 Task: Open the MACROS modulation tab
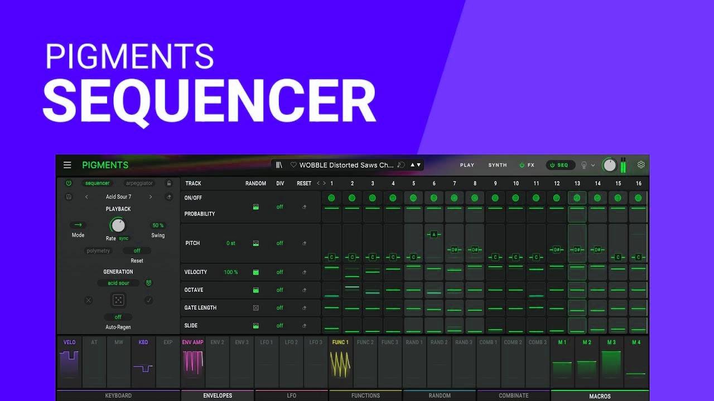click(x=600, y=395)
